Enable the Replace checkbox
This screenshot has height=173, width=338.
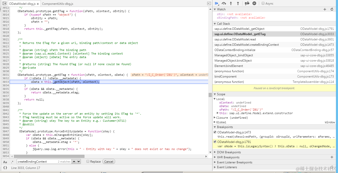pos(88,161)
